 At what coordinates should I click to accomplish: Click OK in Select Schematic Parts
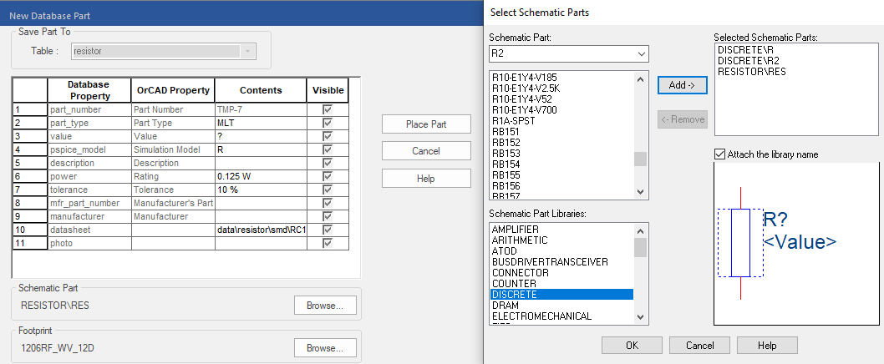pos(632,346)
